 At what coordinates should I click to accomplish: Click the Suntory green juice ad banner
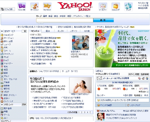pyautogui.click(x=123, y=48)
